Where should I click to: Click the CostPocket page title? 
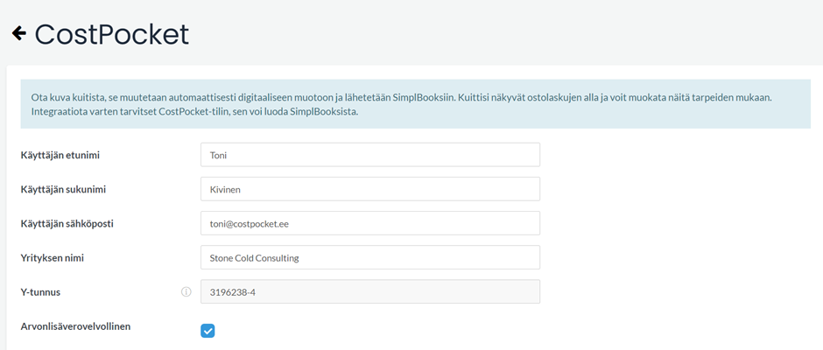pyautogui.click(x=112, y=35)
